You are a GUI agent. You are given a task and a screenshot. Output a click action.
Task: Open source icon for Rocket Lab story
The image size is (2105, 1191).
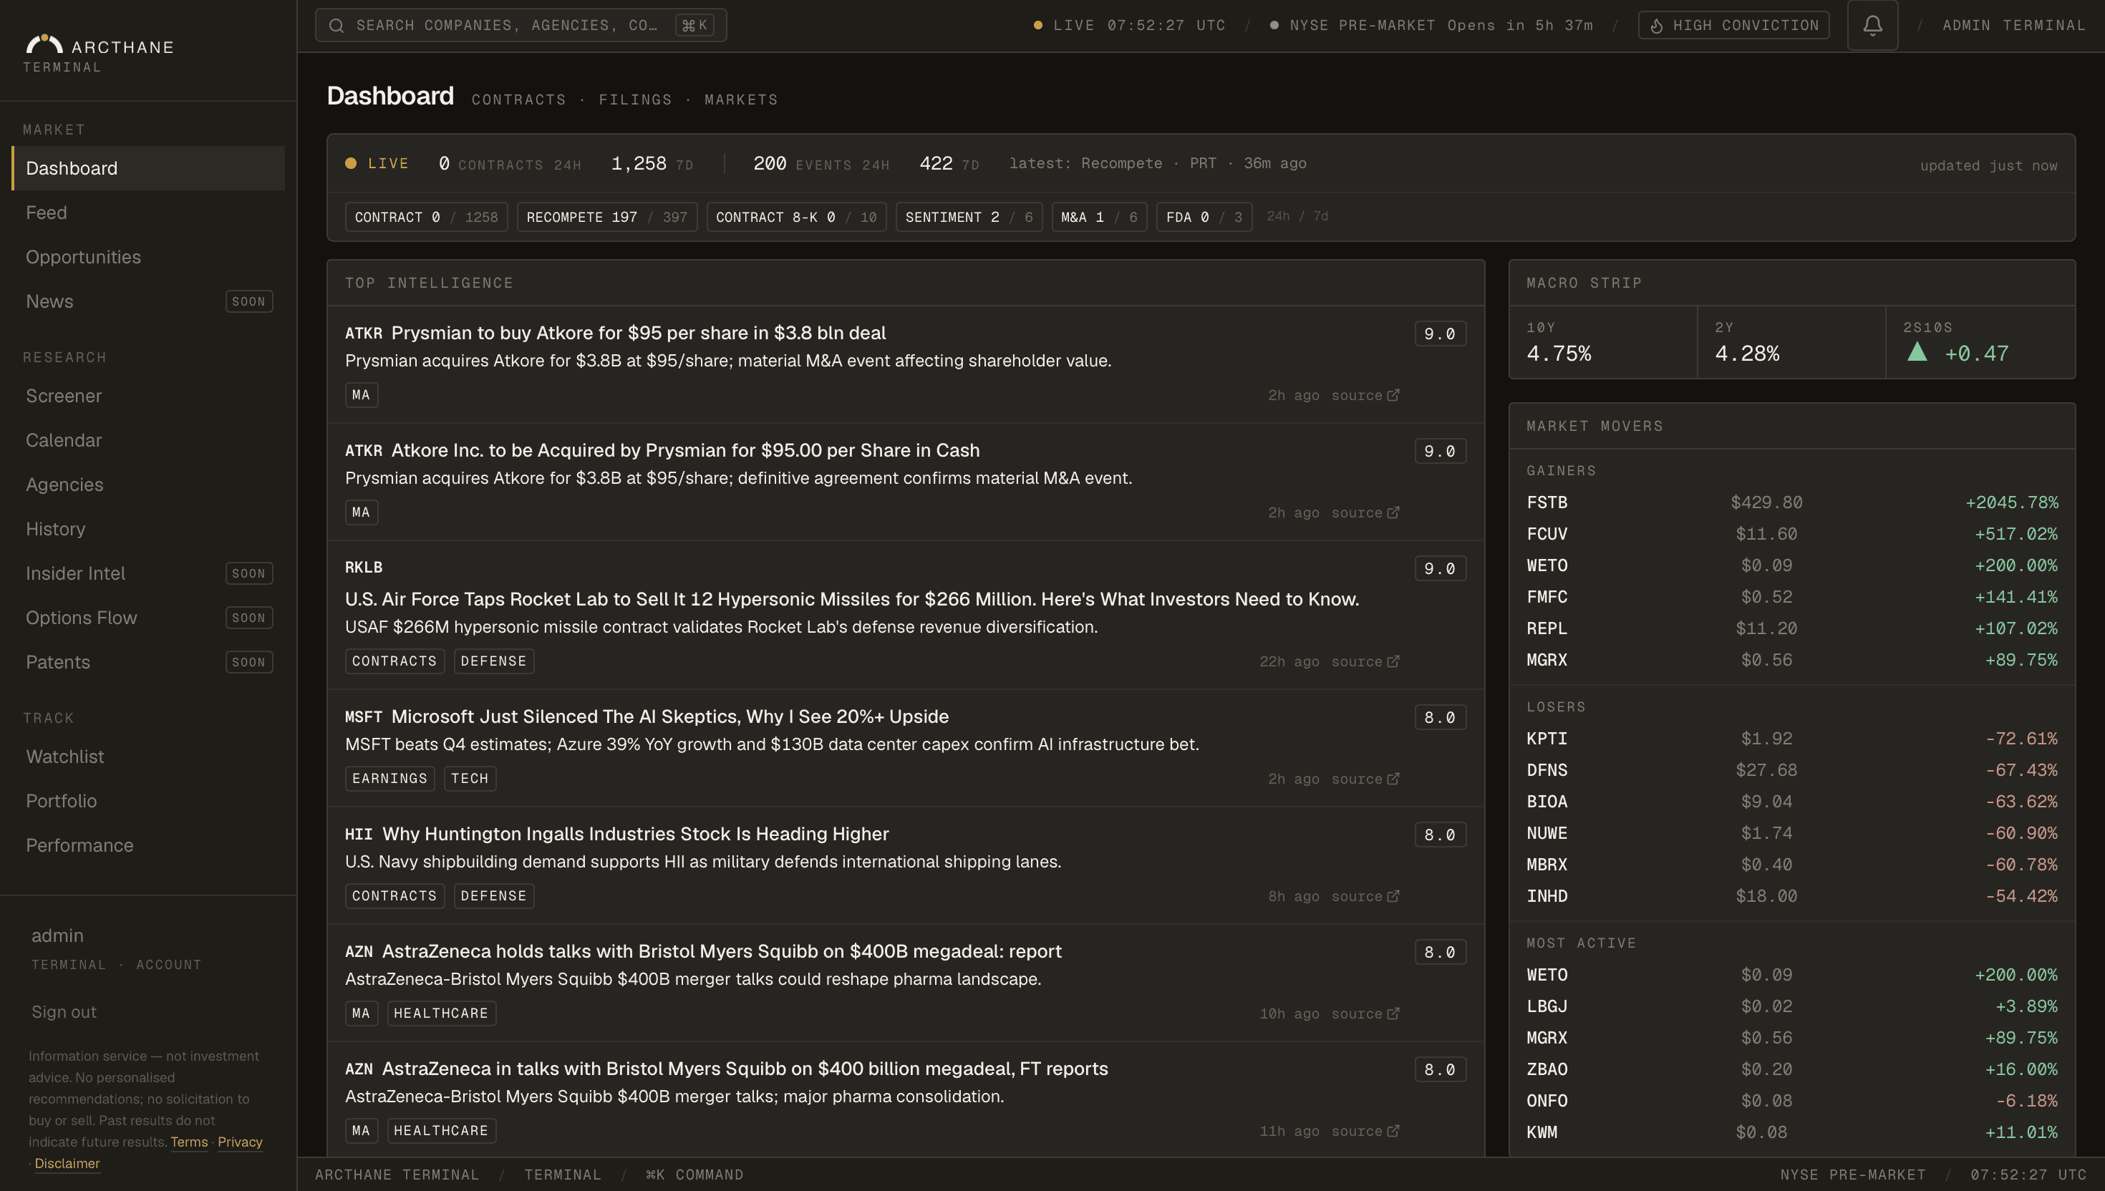click(x=1393, y=661)
